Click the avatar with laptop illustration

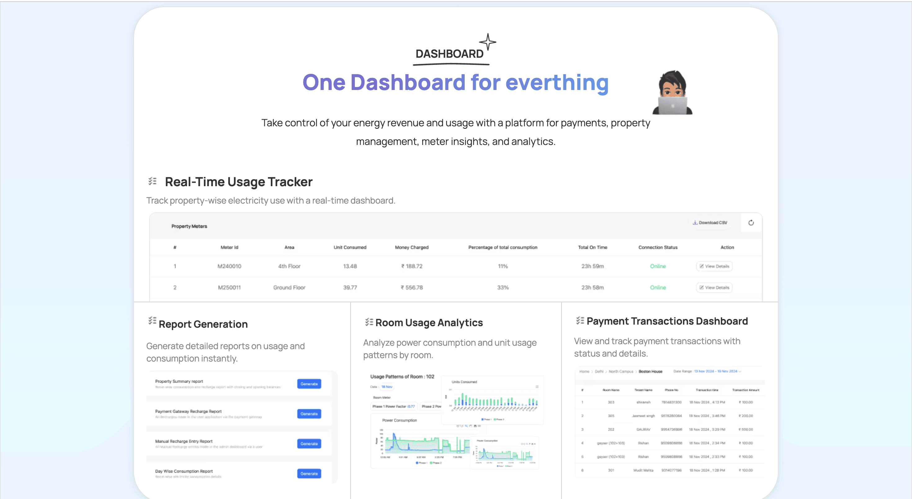[x=672, y=93]
